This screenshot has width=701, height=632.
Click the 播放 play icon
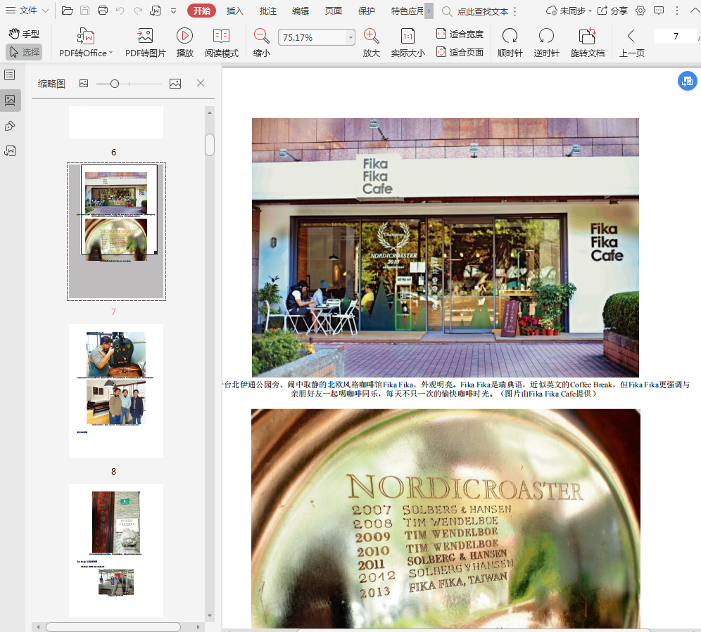[185, 37]
